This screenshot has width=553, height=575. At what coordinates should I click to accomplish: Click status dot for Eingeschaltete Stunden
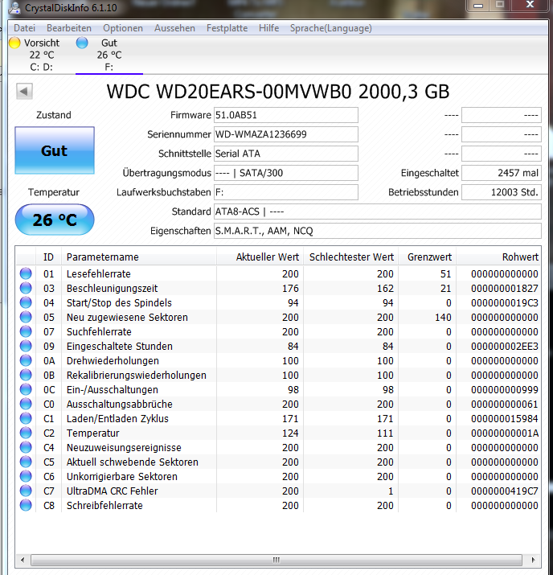coord(26,346)
